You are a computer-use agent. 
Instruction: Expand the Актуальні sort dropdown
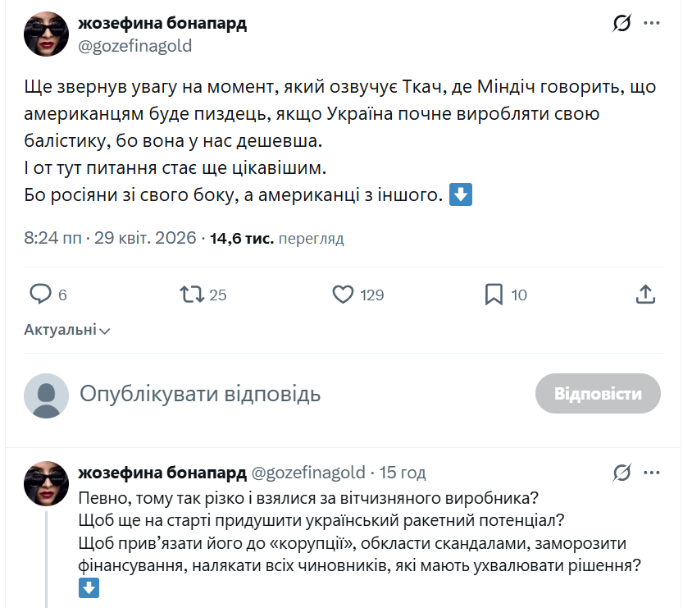67,330
